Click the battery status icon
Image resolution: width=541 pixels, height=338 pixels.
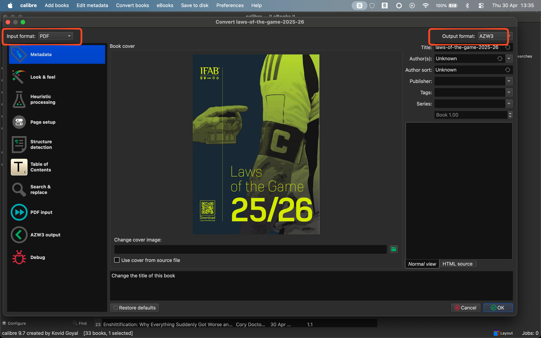(x=453, y=5)
